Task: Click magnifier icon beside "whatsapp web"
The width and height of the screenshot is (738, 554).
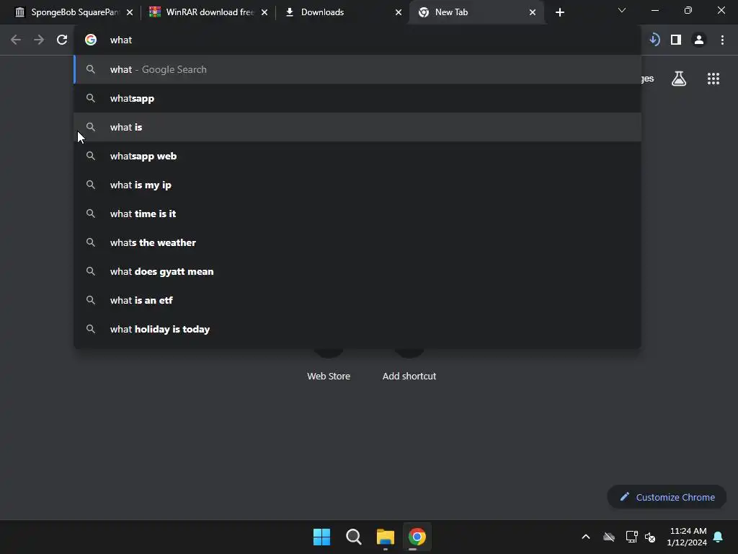Action: 91,156
